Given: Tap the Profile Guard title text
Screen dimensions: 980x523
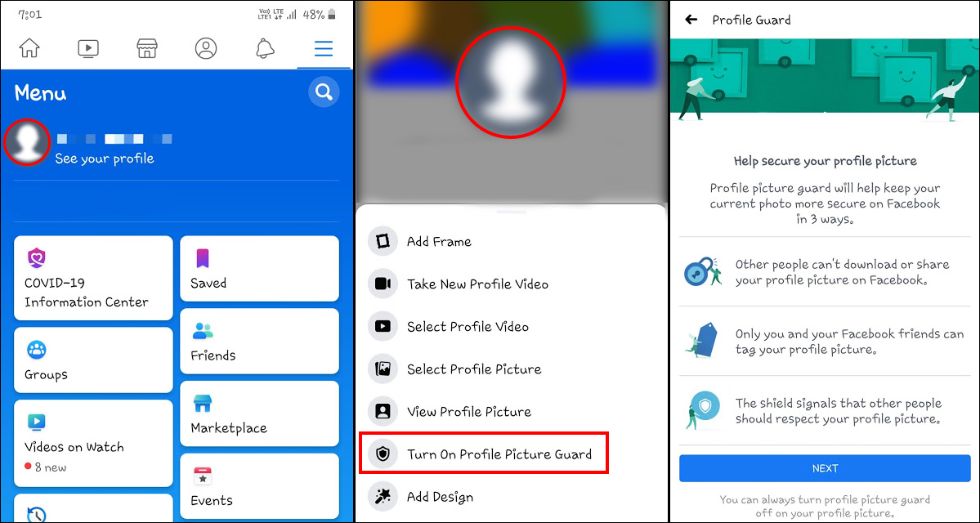Looking at the screenshot, I should [x=751, y=20].
